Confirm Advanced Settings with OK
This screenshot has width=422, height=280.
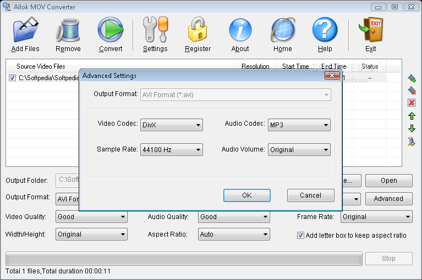[247, 195]
